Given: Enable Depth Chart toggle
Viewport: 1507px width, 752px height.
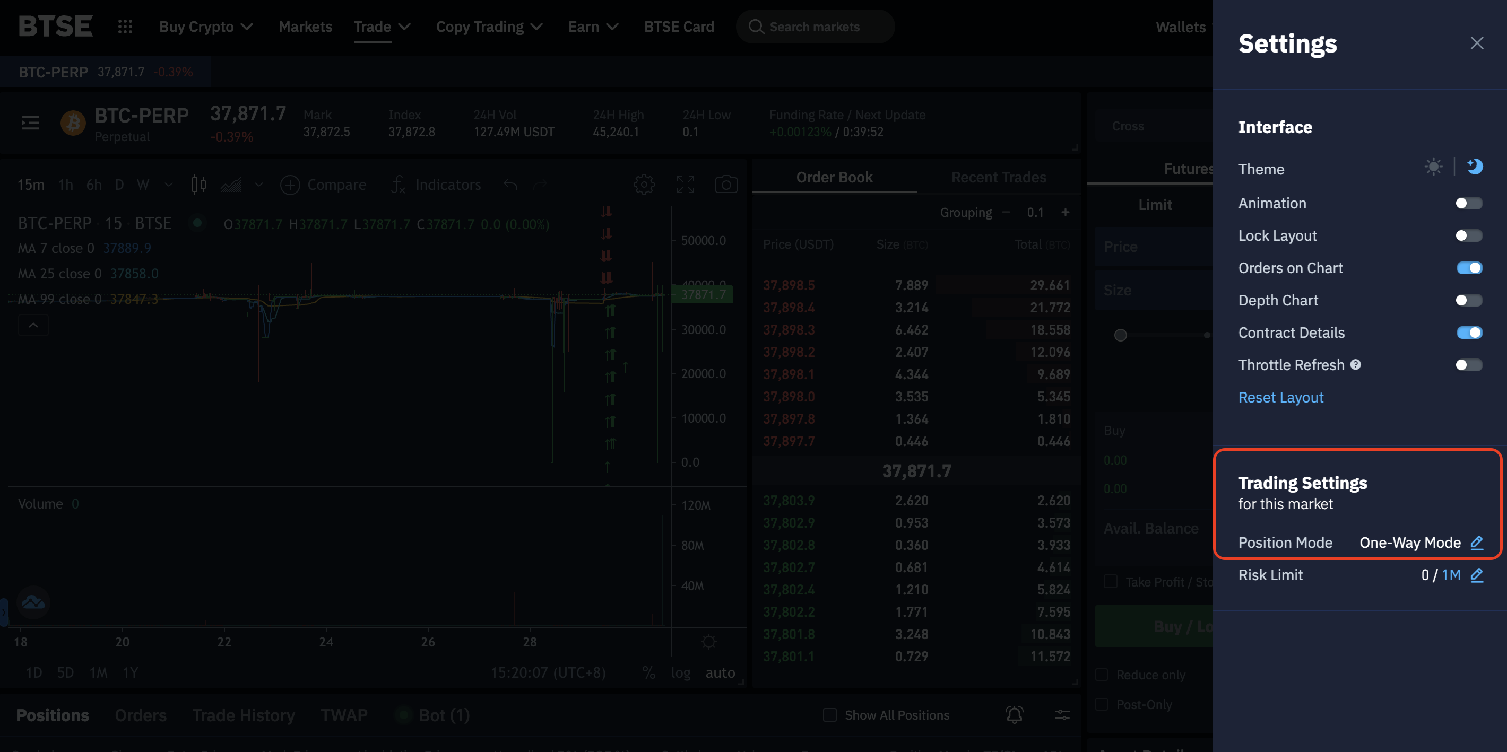Looking at the screenshot, I should [1468, 301].
